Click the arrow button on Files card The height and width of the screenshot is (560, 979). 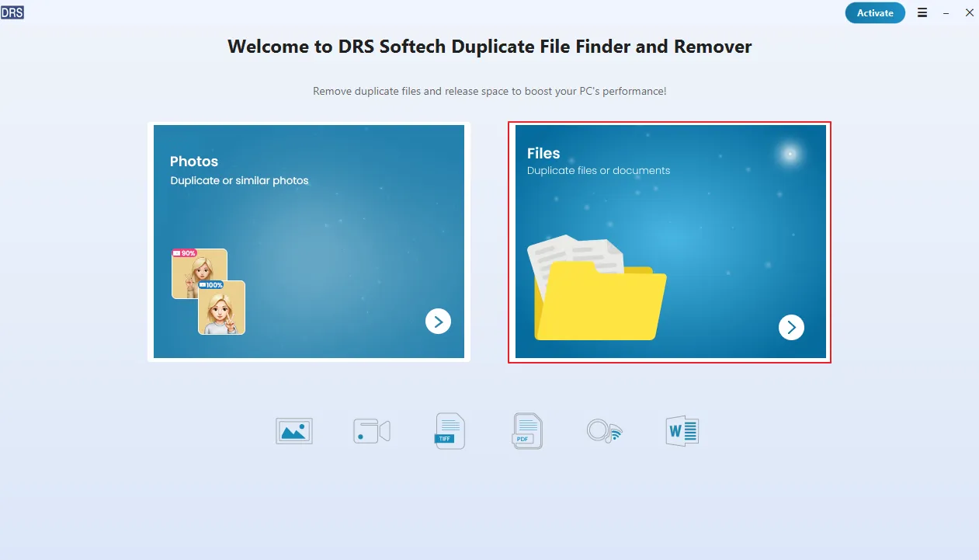[791, 327]
